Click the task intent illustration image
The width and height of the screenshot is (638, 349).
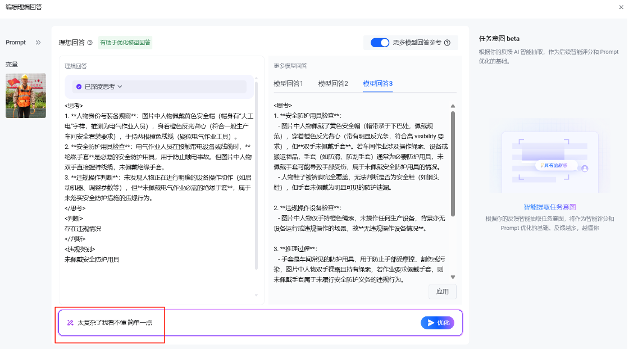550,157
